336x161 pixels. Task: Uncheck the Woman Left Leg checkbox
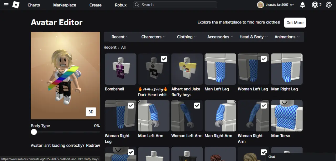tap(264, 59)
